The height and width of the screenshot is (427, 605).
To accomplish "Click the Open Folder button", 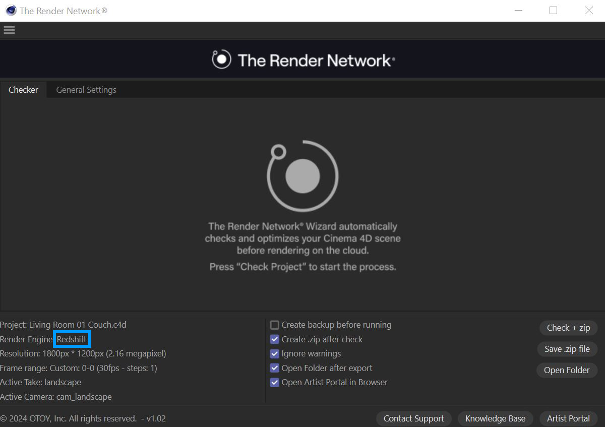I will coord(567,370).
